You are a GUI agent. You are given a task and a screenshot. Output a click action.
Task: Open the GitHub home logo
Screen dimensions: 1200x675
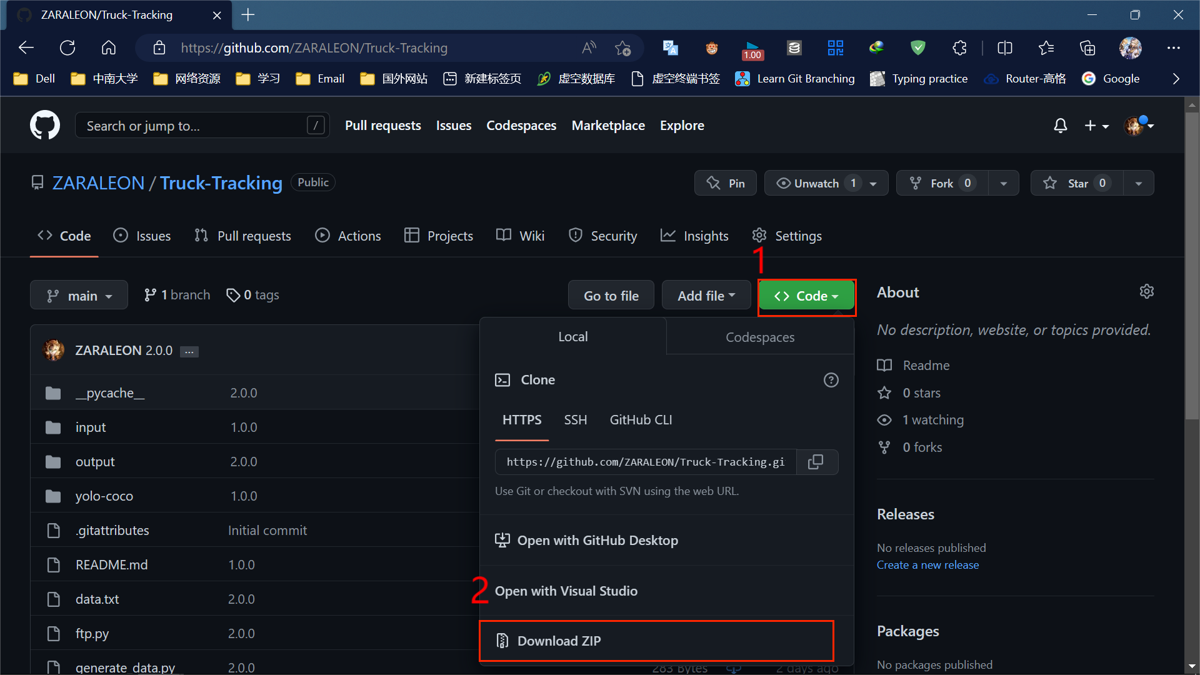tap(45, 126)
